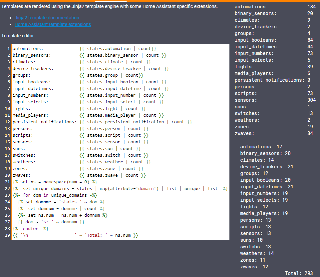Click 'states.input_boolean | count' expression
The width and height of the screenshot is (320, 277).
coord(123,82)
